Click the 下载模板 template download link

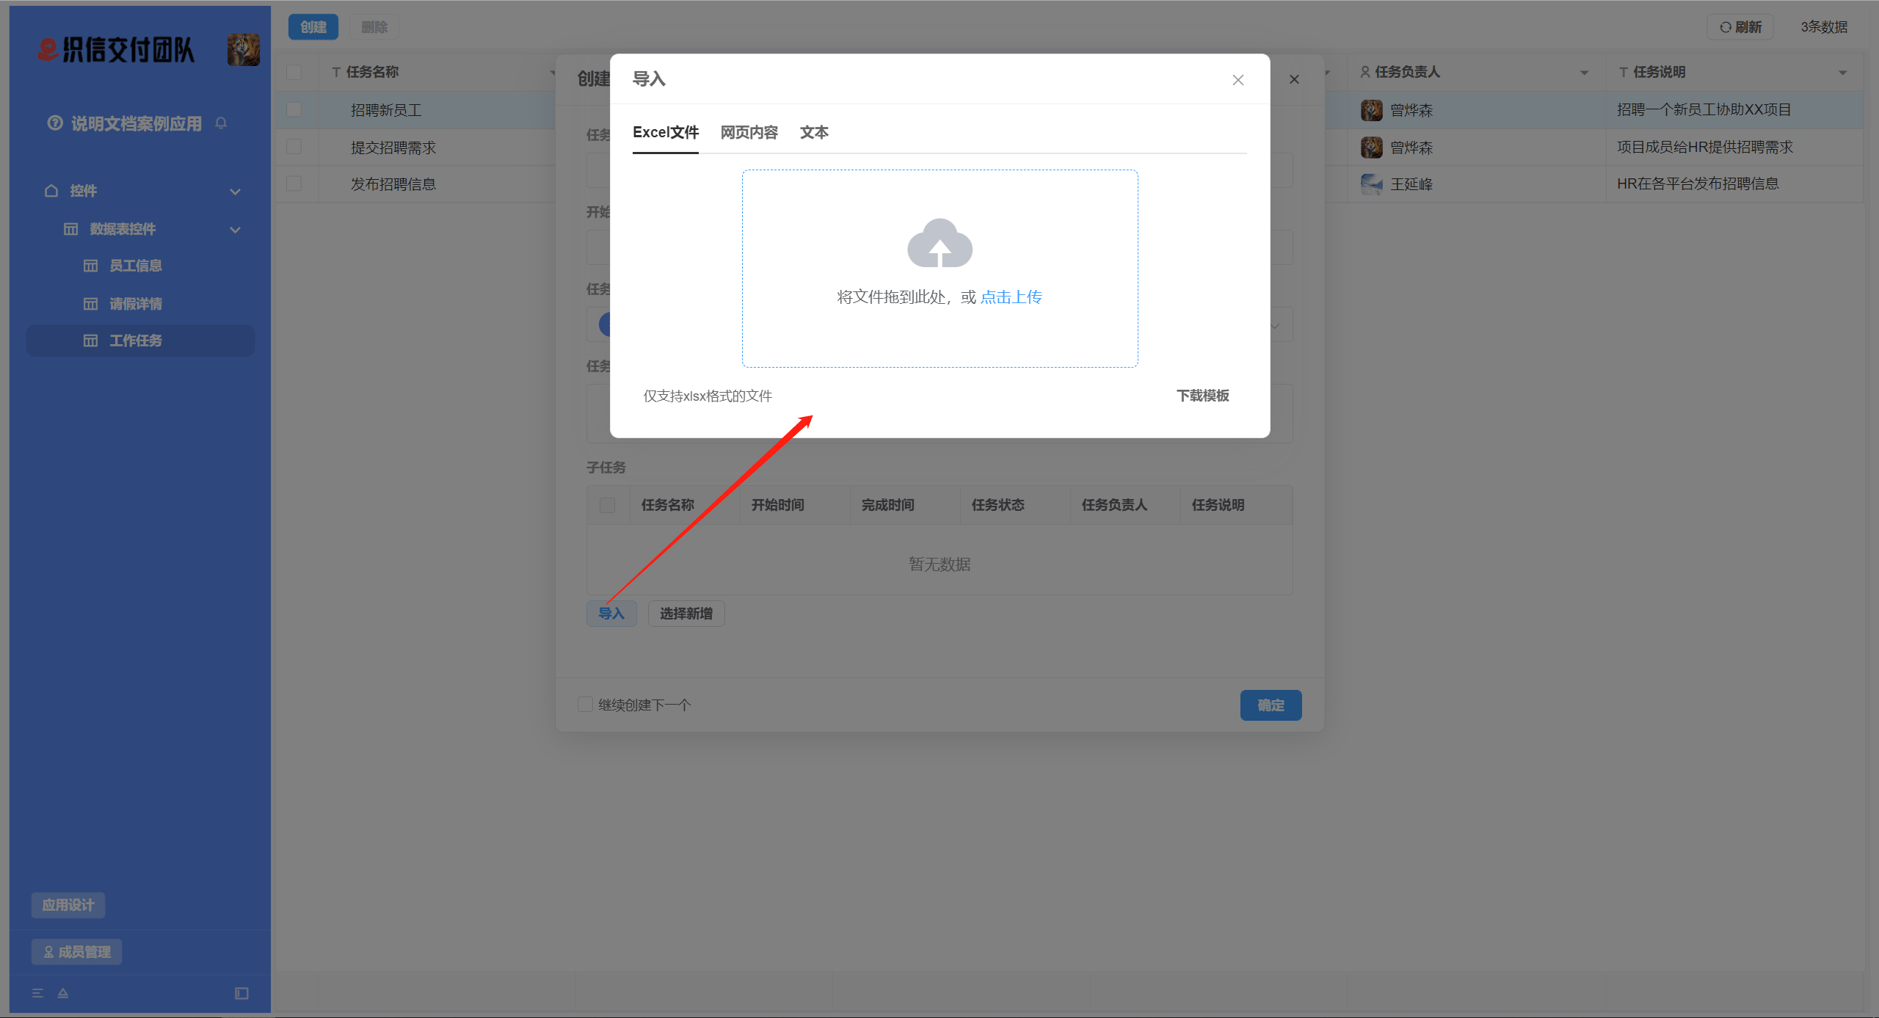pyautogui.click(x=1202, y=396)
